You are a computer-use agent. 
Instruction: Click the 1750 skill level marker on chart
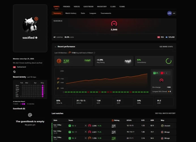[x=58, y=79]
